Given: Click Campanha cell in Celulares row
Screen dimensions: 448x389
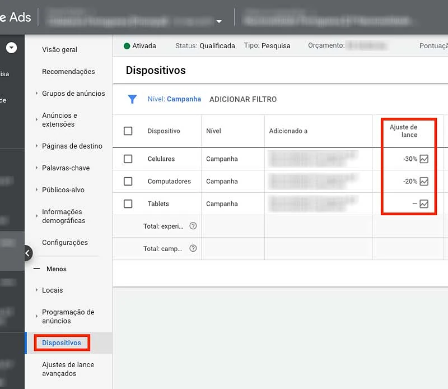Looking at the screenshot, I should [222, 159].
